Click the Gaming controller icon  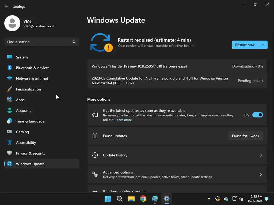click(x=10, y=132)
